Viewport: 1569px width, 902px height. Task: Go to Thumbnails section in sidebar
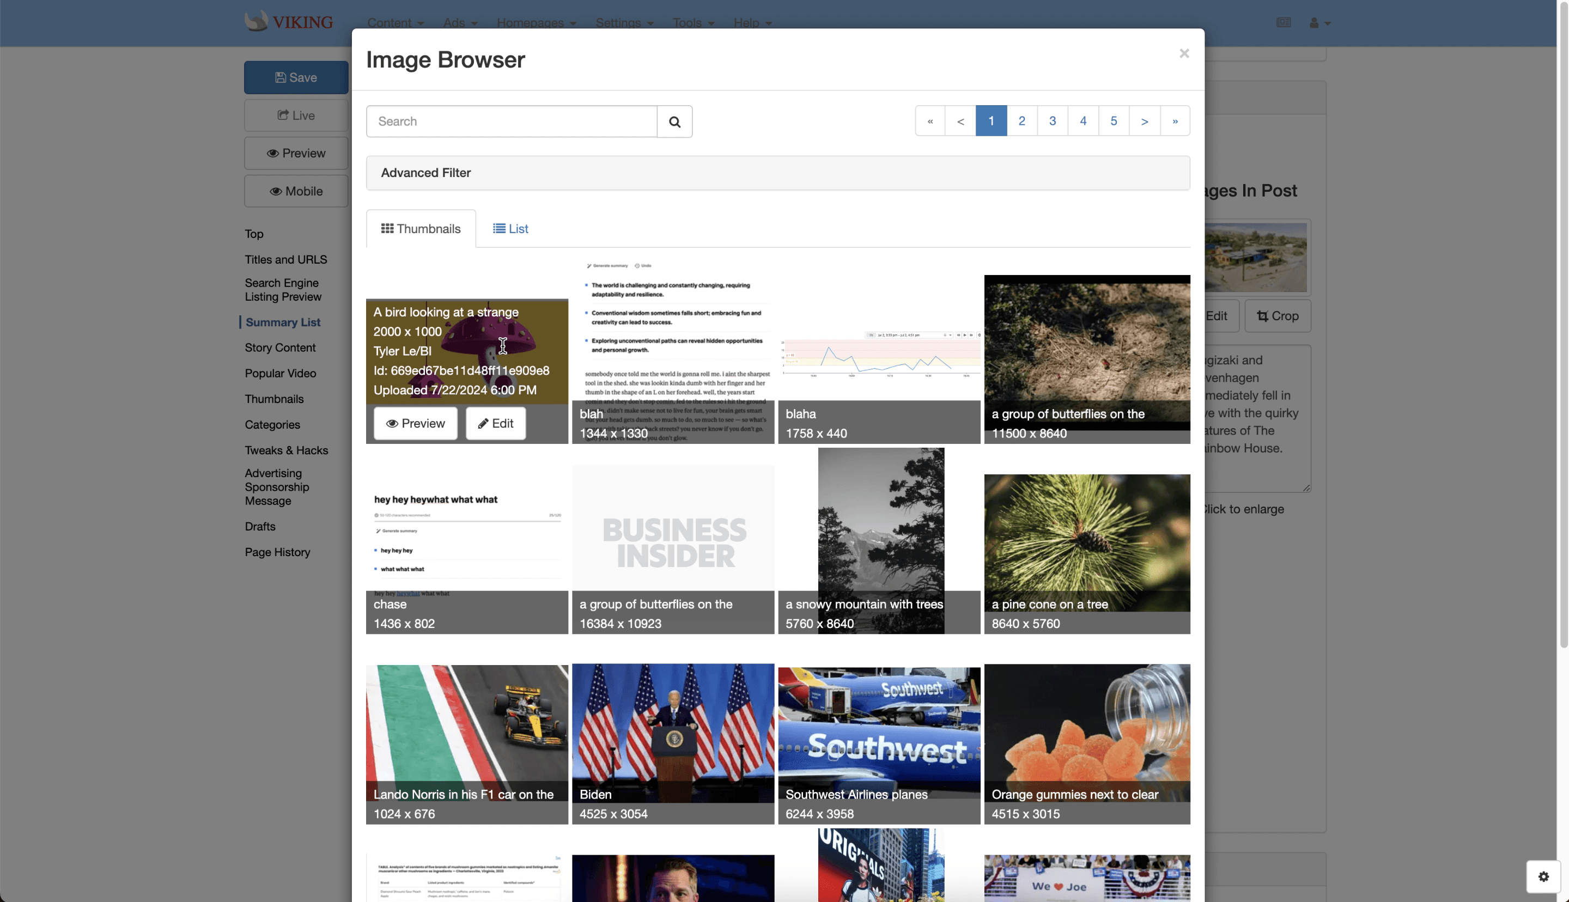(x=274, y=400)
